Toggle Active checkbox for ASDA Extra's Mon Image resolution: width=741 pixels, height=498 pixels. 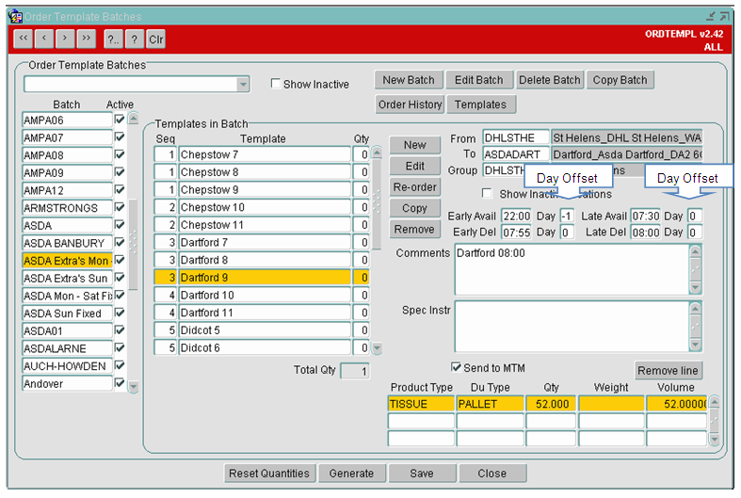120,260
